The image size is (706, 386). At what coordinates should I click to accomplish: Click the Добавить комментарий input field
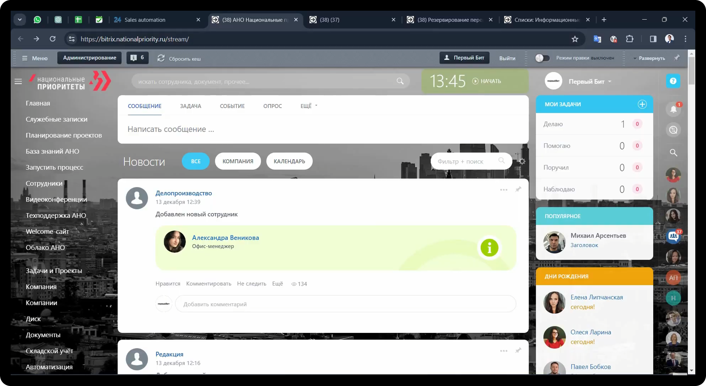pyautogui.click(x=345, y=304)
